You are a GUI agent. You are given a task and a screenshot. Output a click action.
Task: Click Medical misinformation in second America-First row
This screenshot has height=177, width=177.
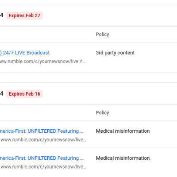pyautogui.click(x=123, y=158)
